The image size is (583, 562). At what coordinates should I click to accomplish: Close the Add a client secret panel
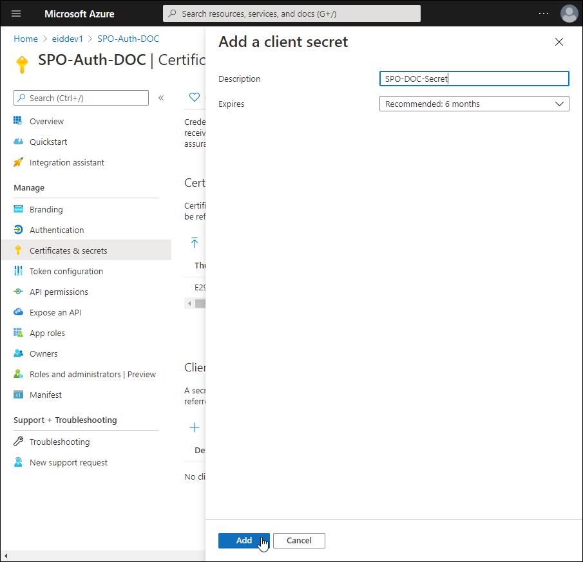pos(559,42)
